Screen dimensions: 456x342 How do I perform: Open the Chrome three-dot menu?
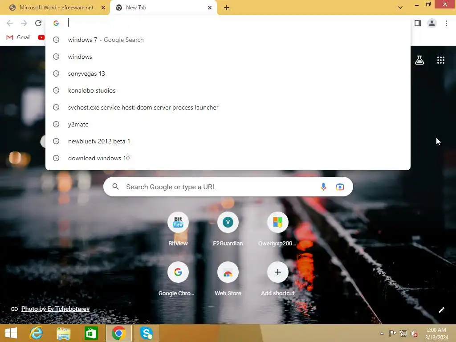point(446,23)
